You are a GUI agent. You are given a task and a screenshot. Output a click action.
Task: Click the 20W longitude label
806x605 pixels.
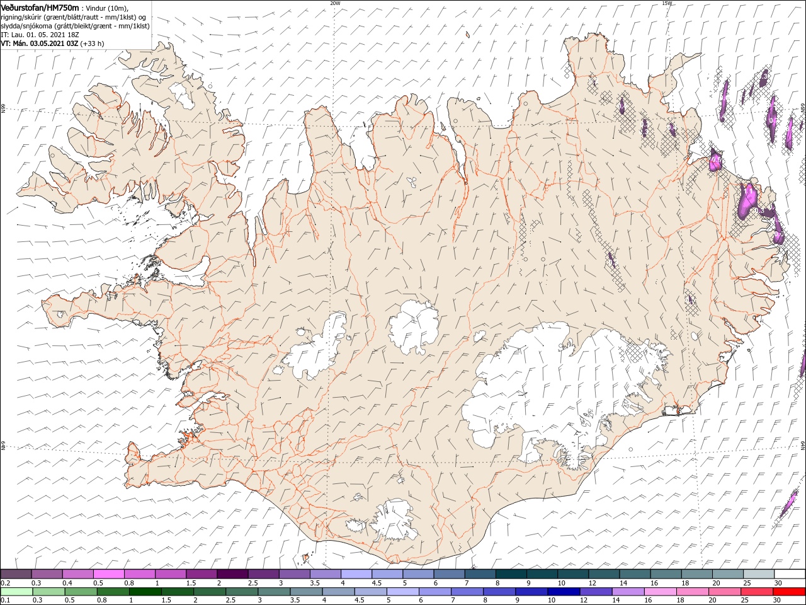(x=335, y=3)
